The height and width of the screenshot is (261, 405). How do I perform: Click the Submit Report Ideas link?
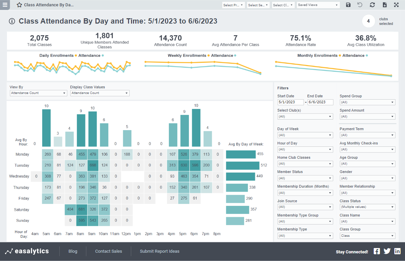pos(160,251)
